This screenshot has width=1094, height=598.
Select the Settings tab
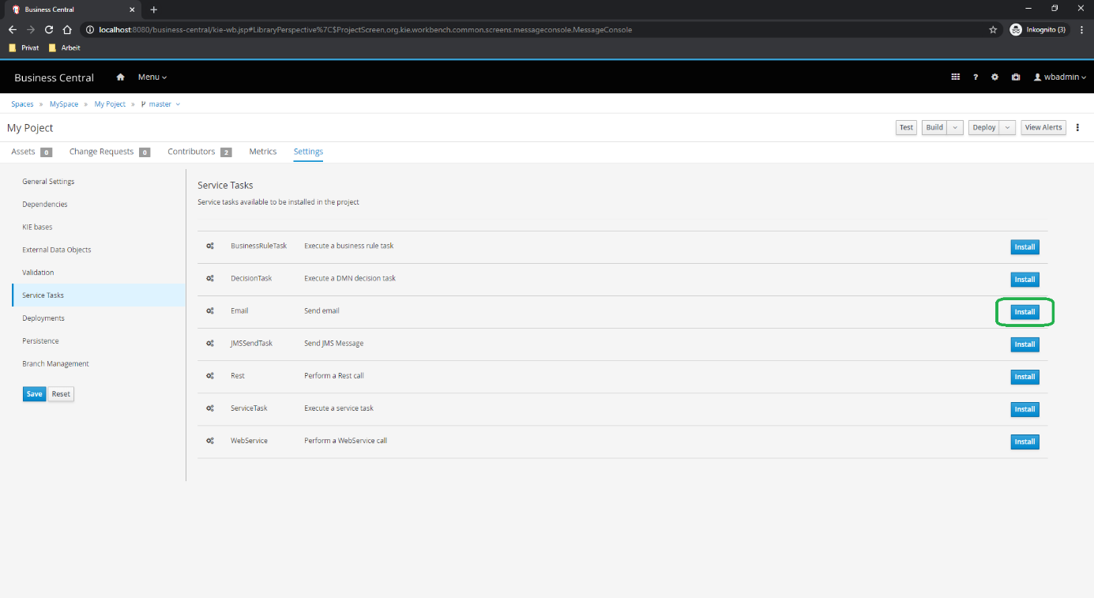click(x=308, y=152)
